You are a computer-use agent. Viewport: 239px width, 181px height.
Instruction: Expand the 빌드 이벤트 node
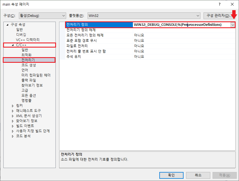point(13,126)
